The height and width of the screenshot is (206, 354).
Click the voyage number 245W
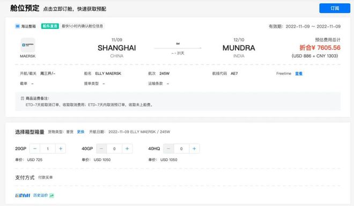[164, 73]
